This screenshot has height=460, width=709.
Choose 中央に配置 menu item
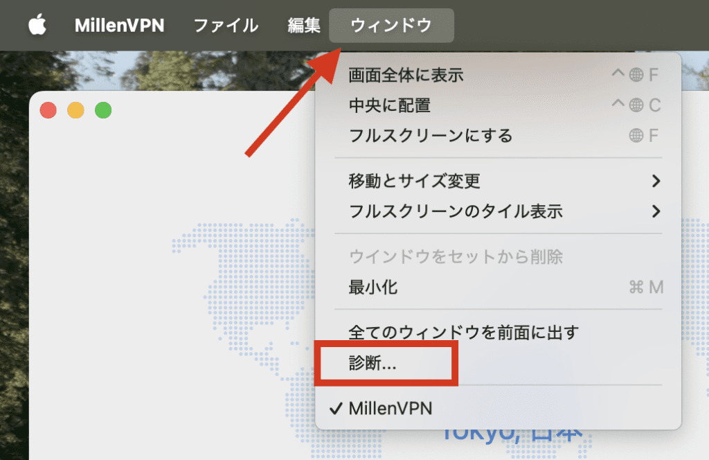pyautogui.click(x=390, y=105)
